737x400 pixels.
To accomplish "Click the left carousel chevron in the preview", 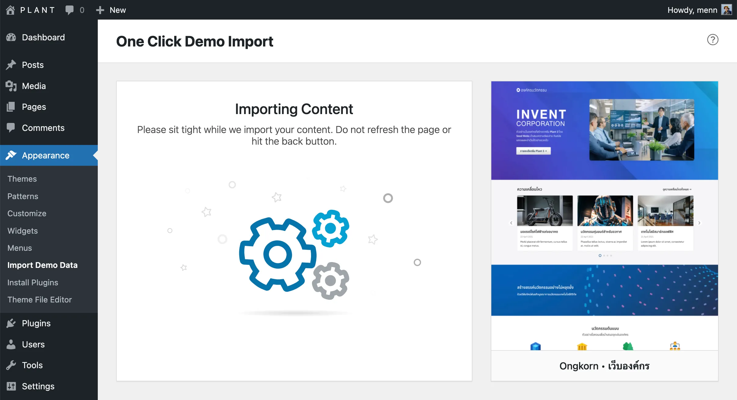I will [x=511, y=223].
